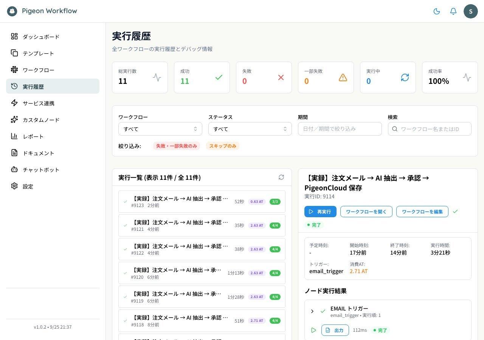Click the 成功率 activity icon
Viewport: 484px width, 340px height.
pyautogui.click(x=467, y=77)
